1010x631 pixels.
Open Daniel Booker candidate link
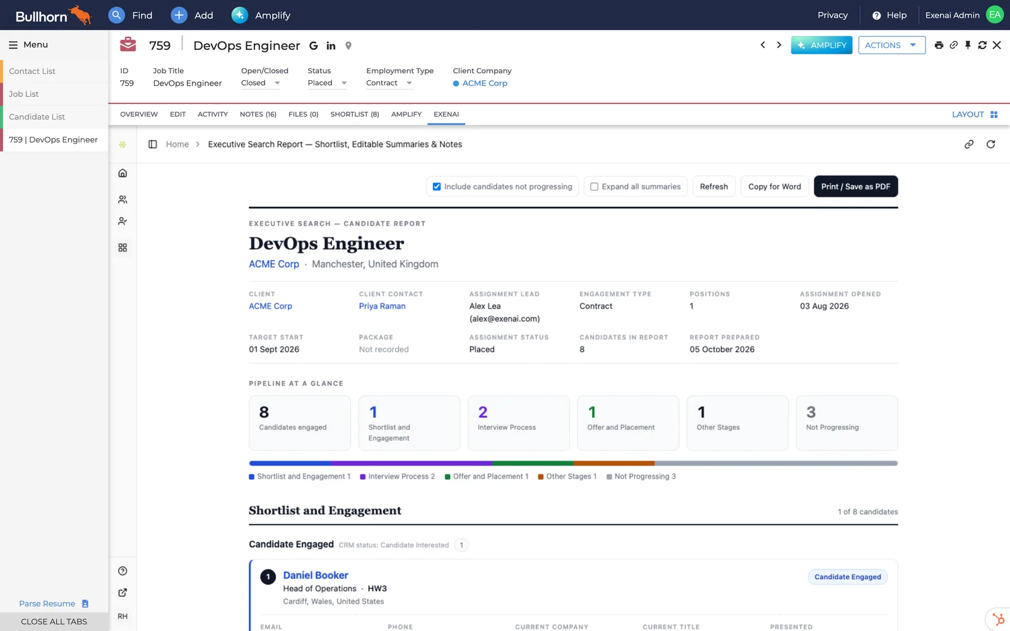[x=316, y=575]
